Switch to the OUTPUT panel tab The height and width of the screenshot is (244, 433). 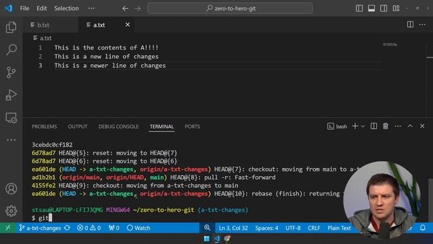point(78,127)
